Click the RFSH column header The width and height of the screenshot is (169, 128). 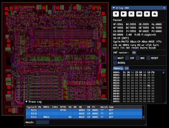63,107
